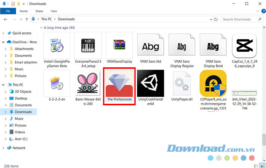Expand the Quick access tree node
The image size is (266, 168).
[4, 33]
